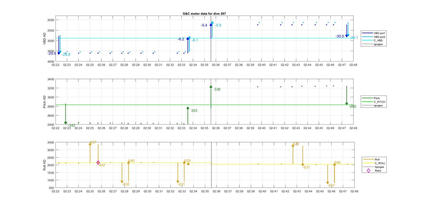Click the title 'G&C motor data for dive 267'
This screenshot has width=427, height=211.
(204, 14)
